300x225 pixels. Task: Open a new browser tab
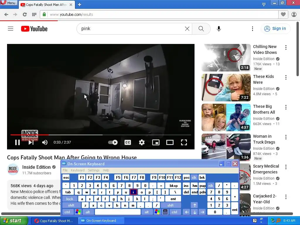point(80,5)
